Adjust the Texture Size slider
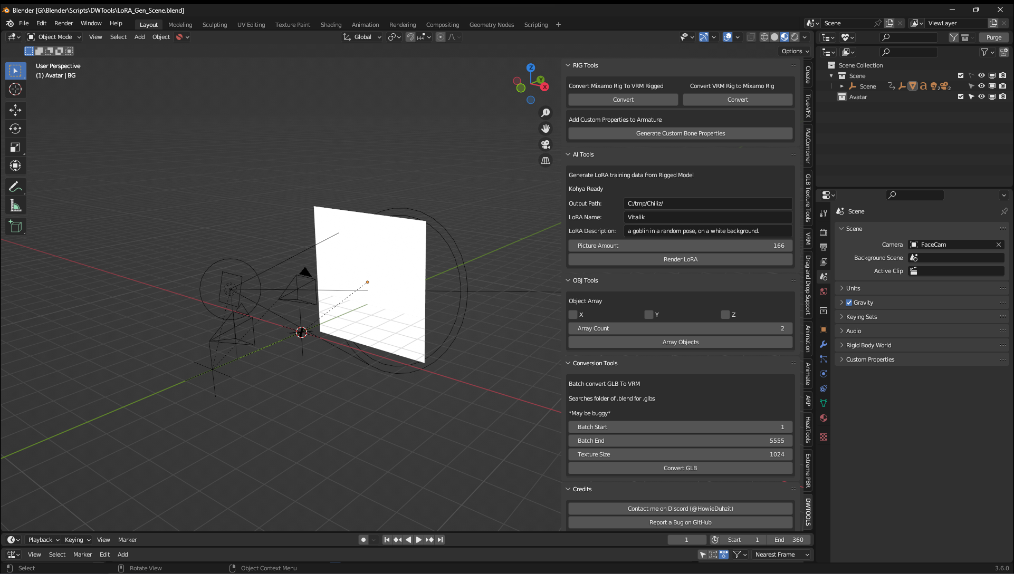Viewport: 1014px width, 574px height. point(680,454)
